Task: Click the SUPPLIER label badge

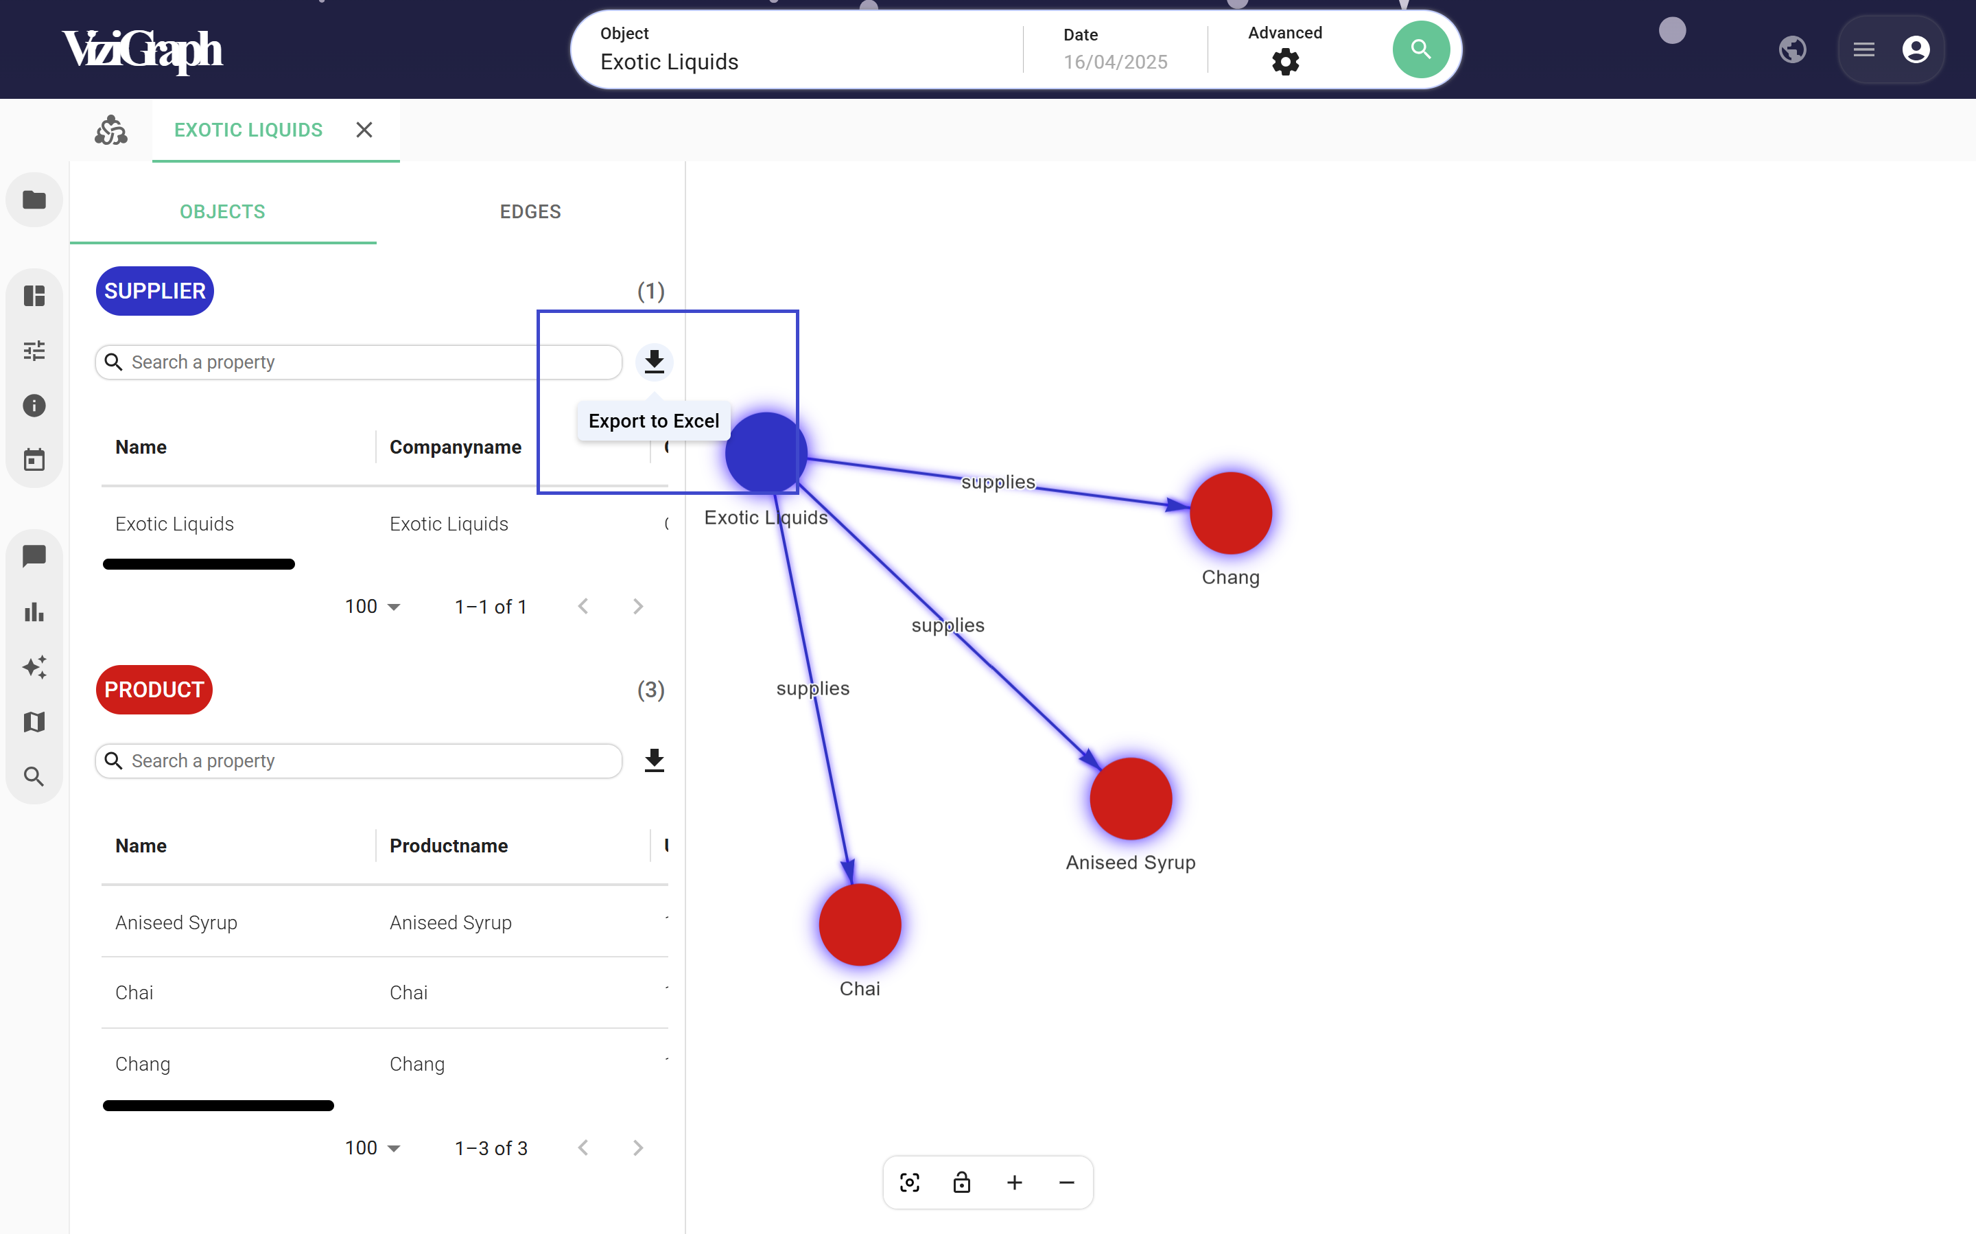Action: [x=155, y=292]
